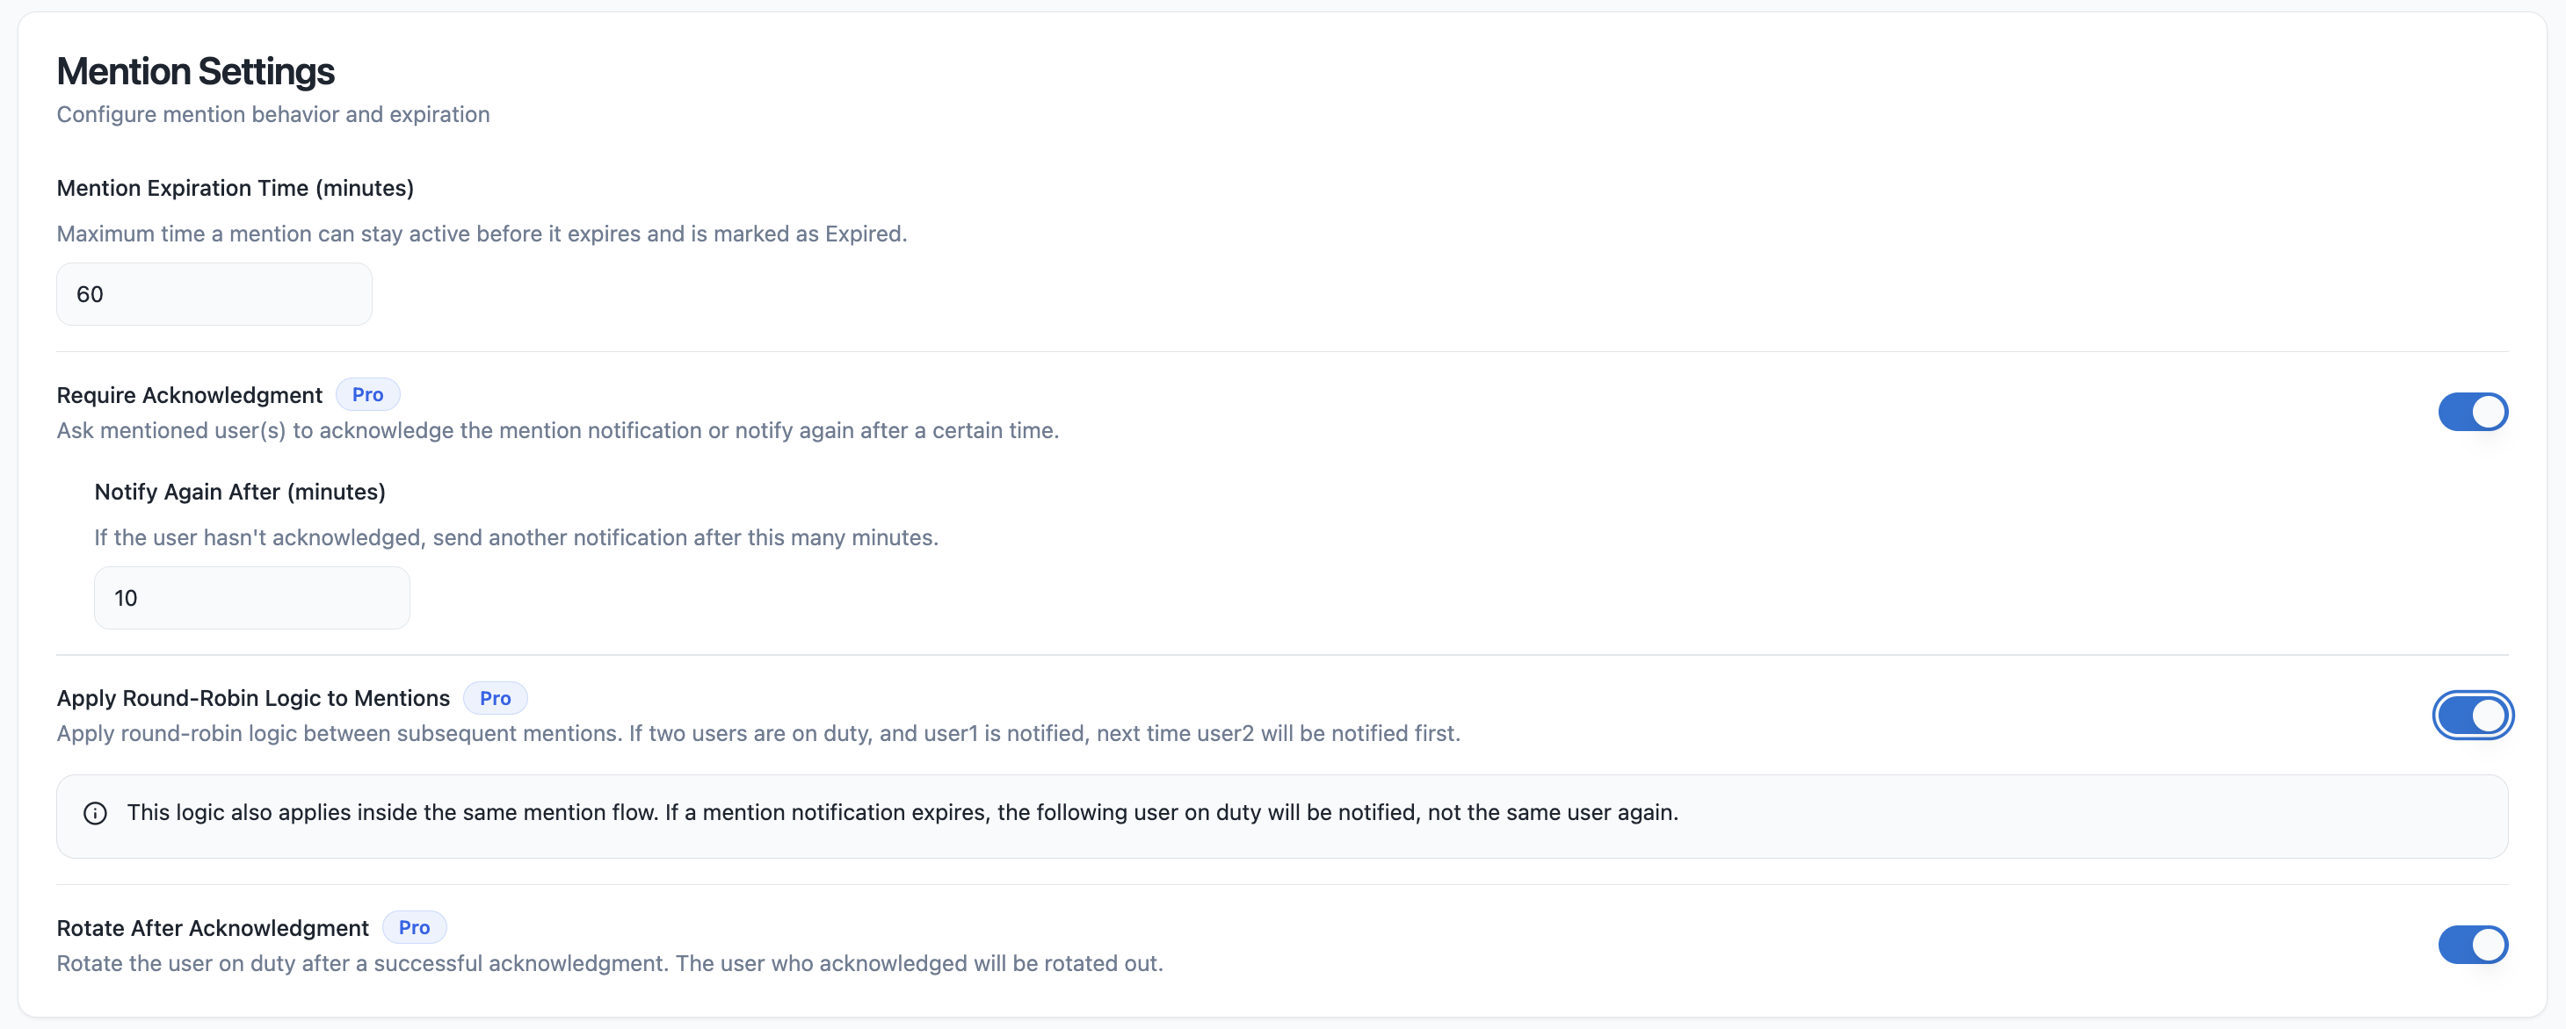Click the Pro badge beside Require Acknowledgment
Screen dimensions: 2566x1029
[366, 395]
